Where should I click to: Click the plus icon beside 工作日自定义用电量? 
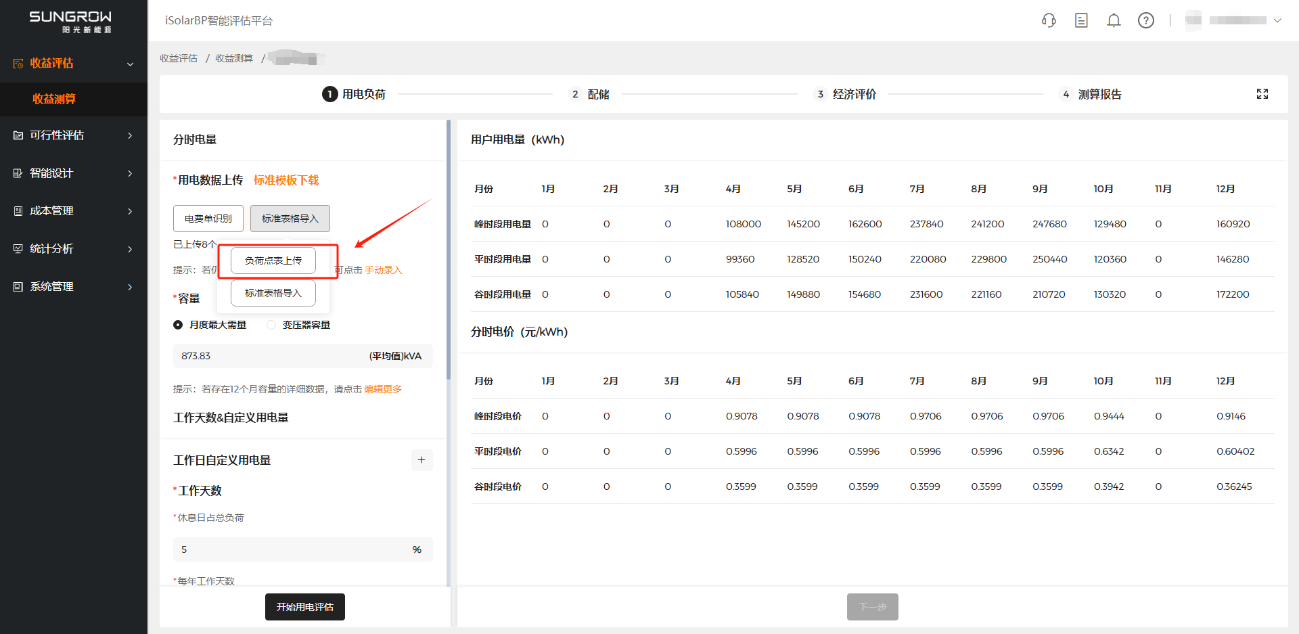(x=421, y=460)
